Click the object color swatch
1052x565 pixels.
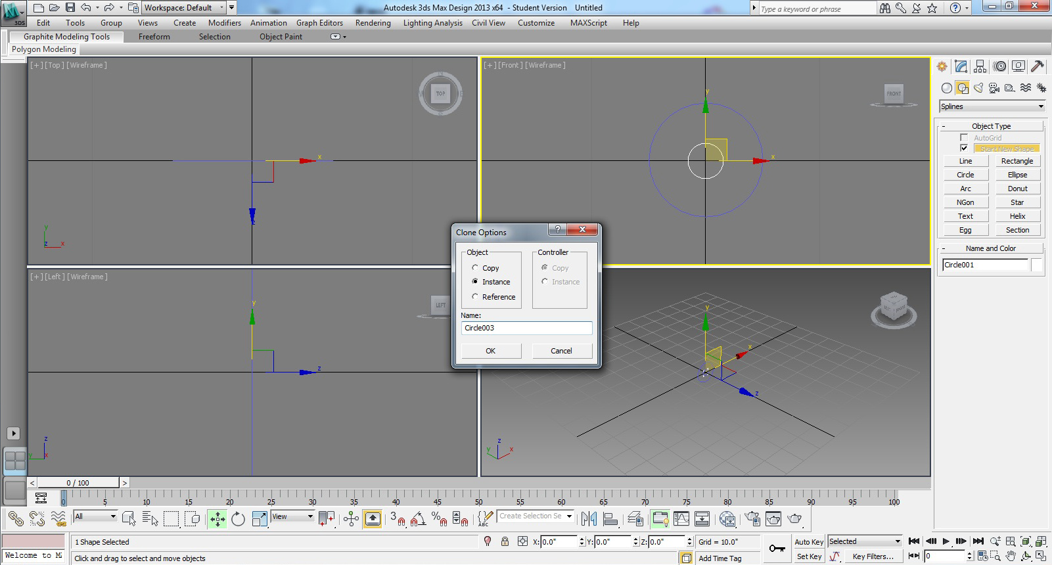tap(1037, 265)
